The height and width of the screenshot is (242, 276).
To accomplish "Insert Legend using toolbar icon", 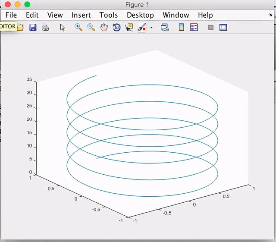I will click(x=194, y=28).
